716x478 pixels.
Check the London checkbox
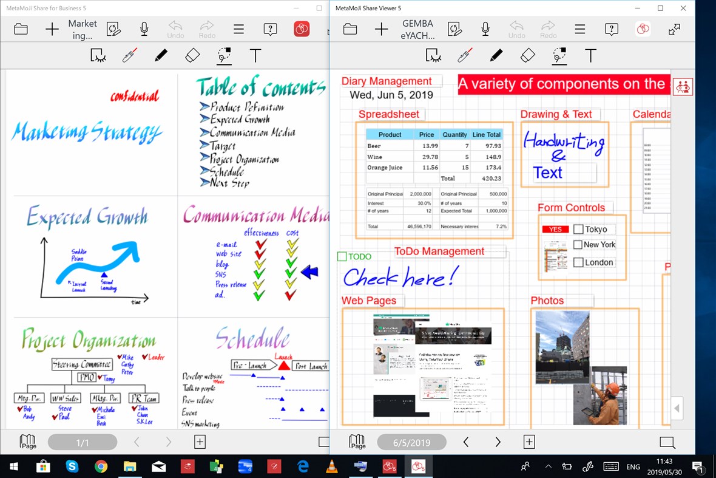pos(578,262)
